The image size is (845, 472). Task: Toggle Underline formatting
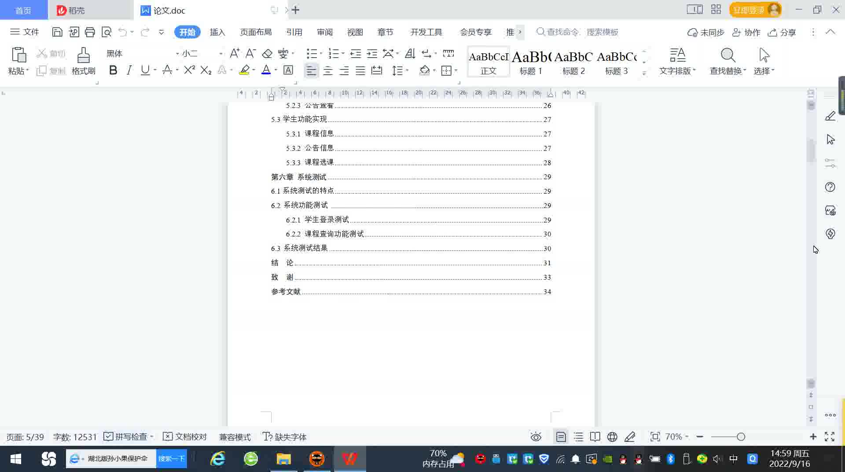(x=145, y=70)
